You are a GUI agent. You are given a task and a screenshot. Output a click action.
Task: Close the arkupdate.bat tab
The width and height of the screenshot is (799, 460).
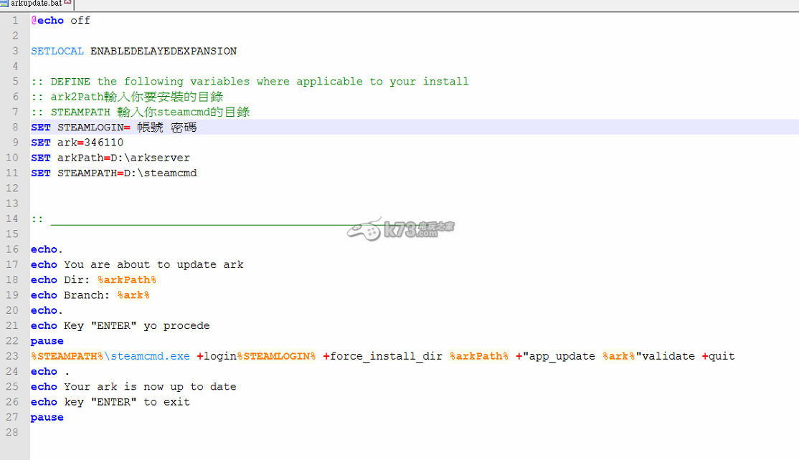click(x=68, y=3)
